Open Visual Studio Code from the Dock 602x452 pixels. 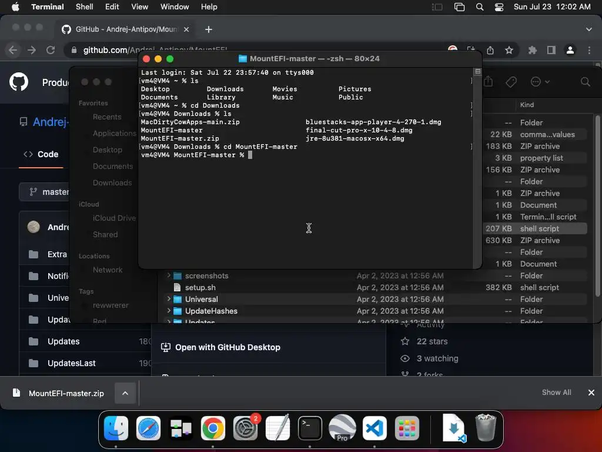[374, 428]
